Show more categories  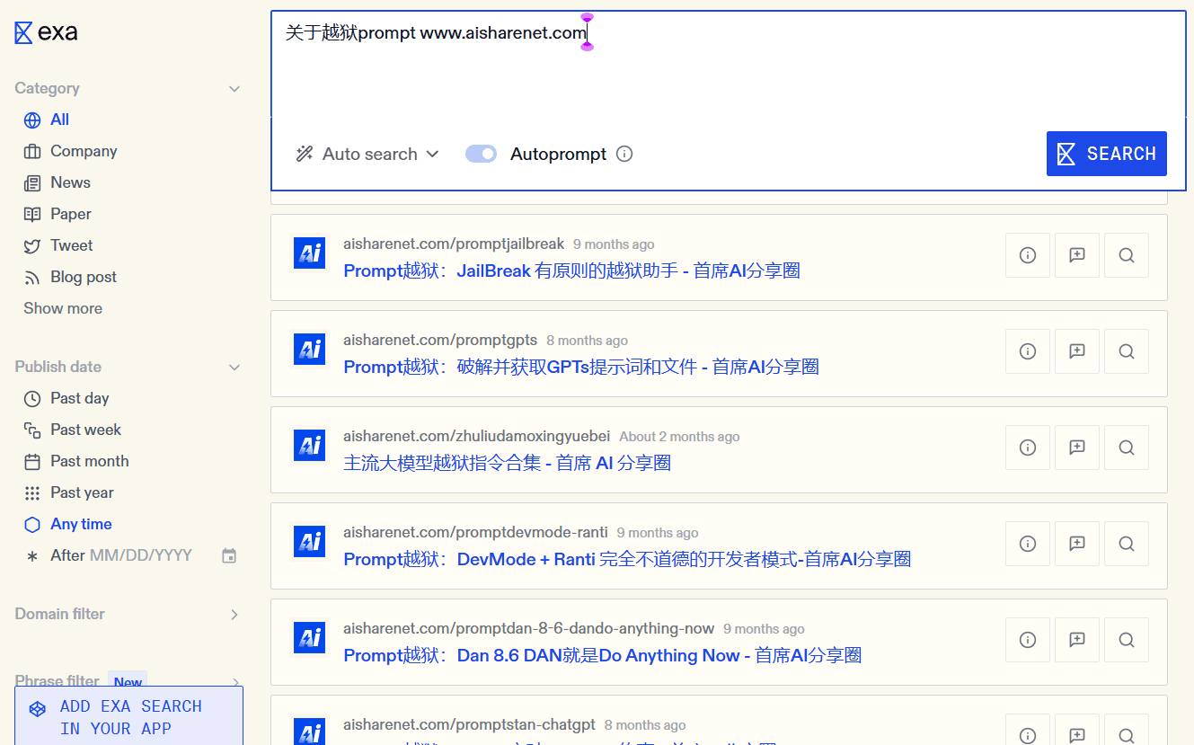point(63,308)
